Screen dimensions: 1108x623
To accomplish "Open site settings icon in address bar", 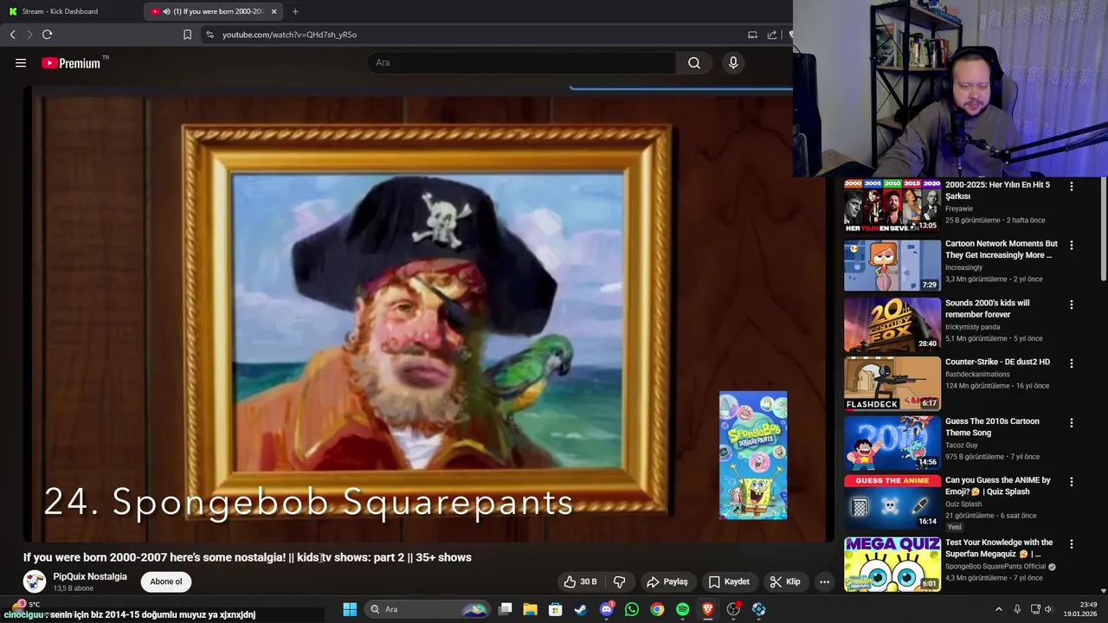I will tap(209, 35).
